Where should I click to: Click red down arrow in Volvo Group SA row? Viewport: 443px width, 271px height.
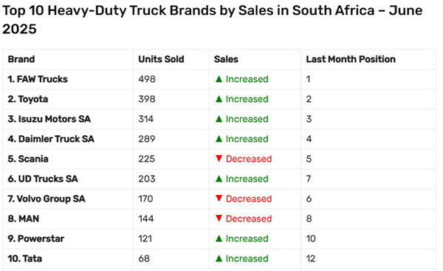tap(219, 199)
